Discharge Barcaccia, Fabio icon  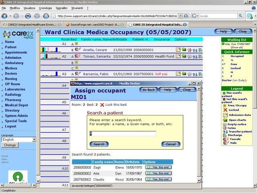coord(200,74)
